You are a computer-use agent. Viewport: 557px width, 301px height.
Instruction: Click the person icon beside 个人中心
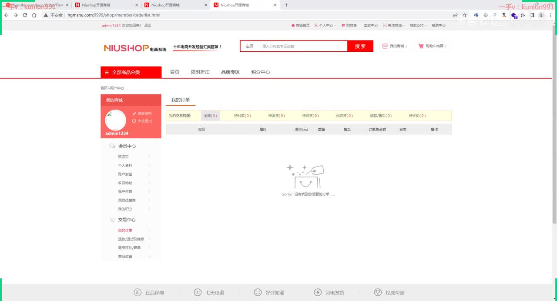pos(316,26)
